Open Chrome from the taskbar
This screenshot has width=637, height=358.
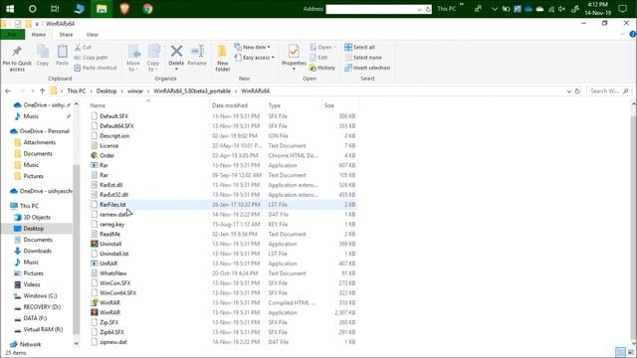coord(147,9)
